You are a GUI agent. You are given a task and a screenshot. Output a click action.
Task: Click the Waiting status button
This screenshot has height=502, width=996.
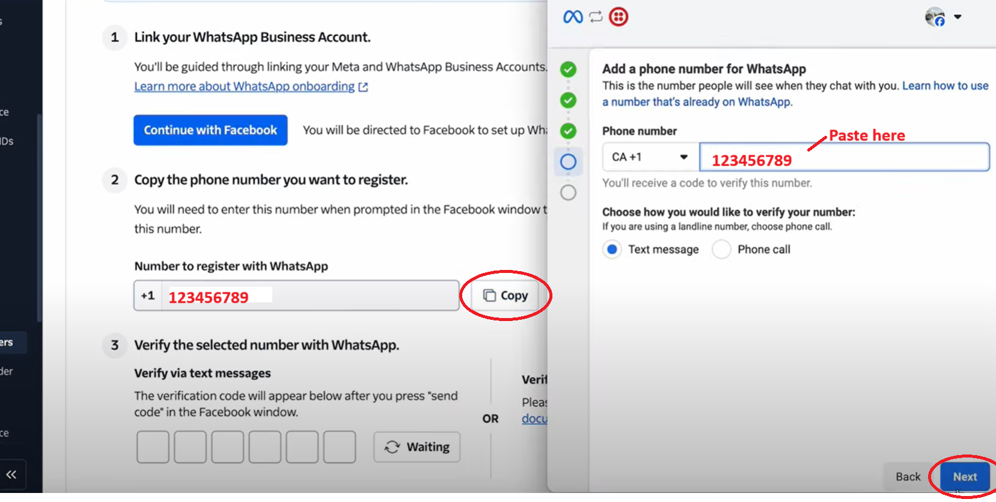click(417, 447)
